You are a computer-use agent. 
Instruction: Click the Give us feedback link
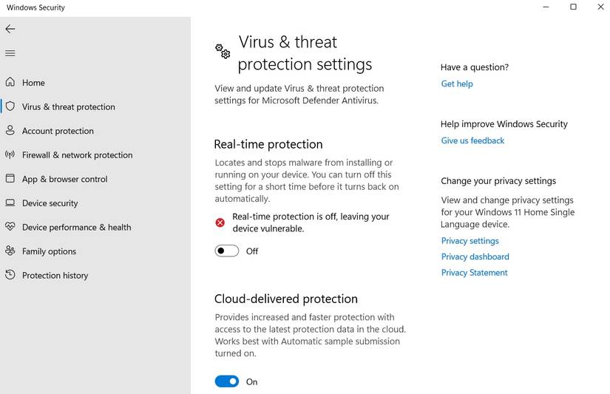pyautogui.click(x=472, y=141)
